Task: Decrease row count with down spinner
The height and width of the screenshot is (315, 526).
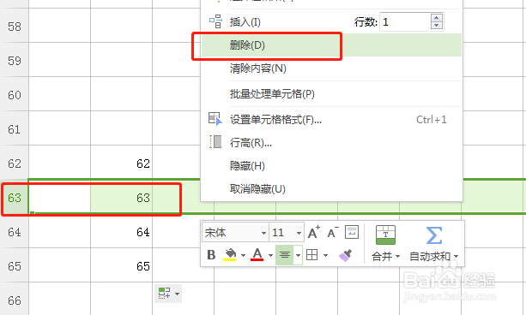Action: (x=437, y=26)
